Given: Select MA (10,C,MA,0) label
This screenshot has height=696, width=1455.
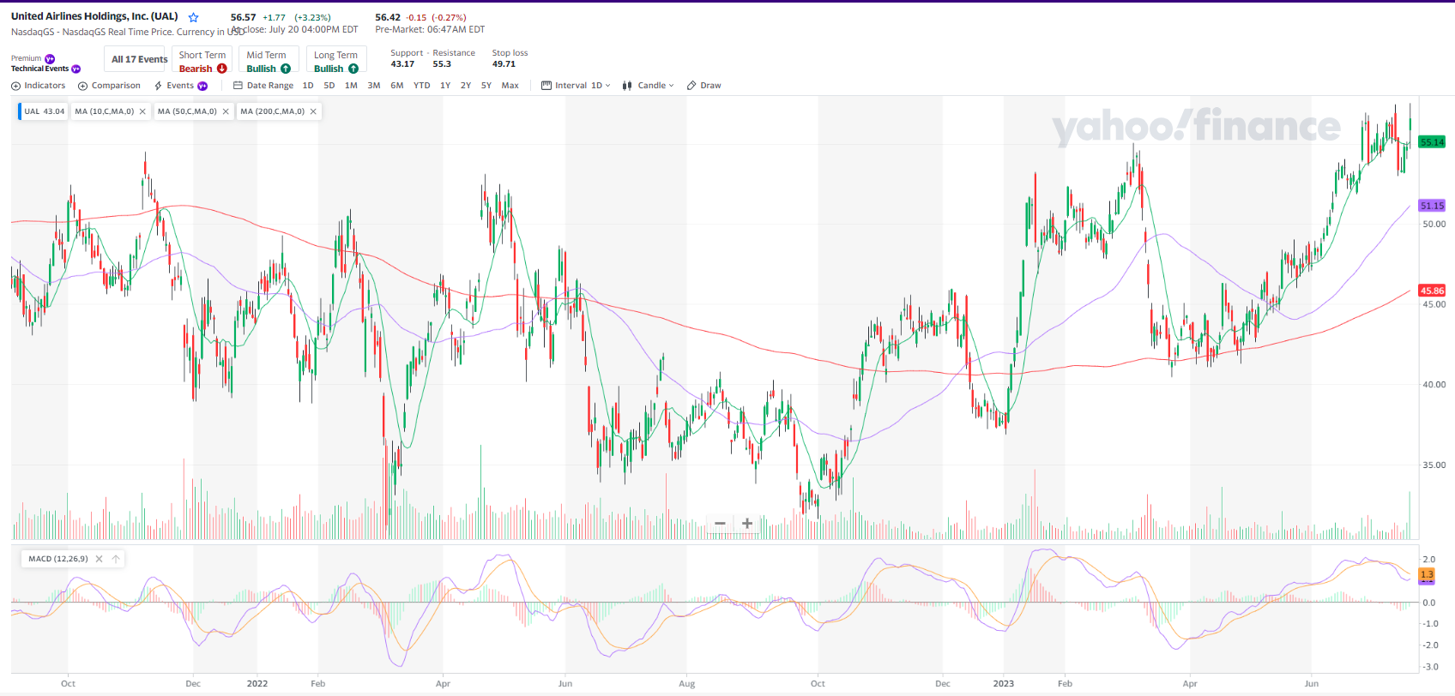Looking at the screenshot, I should (x=105, y=111).
